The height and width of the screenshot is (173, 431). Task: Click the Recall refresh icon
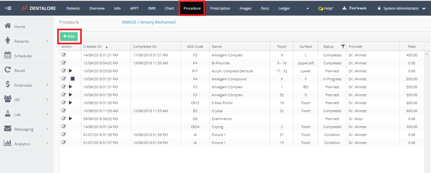[8, 70]
